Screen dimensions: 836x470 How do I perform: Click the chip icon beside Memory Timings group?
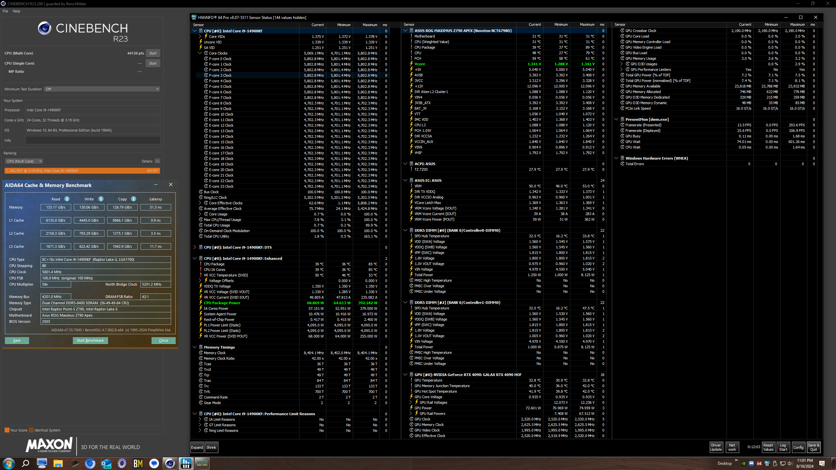pyautogui.click(x=201, y=347)
